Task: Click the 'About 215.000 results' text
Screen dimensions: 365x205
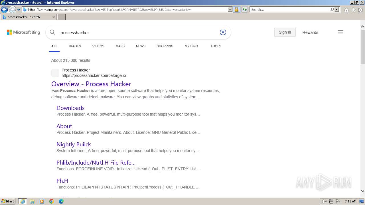Action: click(x=71, y=60)
